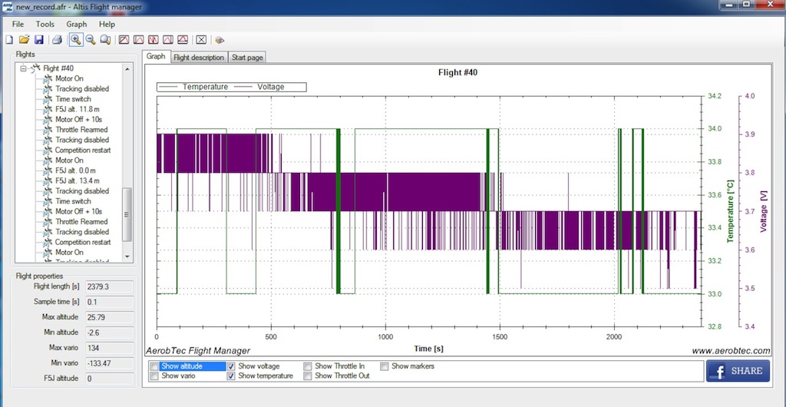Open a file with the folder icon
The image size is (786, 407).
(24, 39)
